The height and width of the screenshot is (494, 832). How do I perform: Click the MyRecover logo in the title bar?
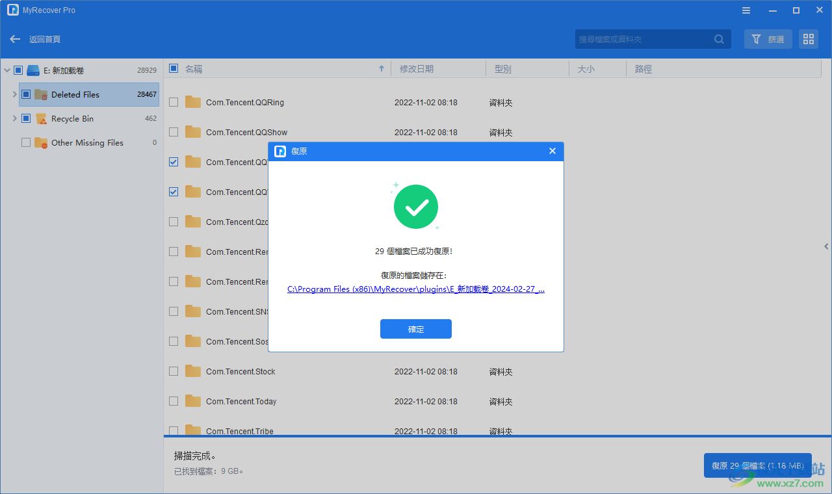pos(13,10)
